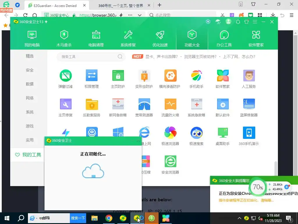This screenshot has height=224, width=298.
Task: Open 系统急救箱 system rescue tool
Action: coord(196,107)
